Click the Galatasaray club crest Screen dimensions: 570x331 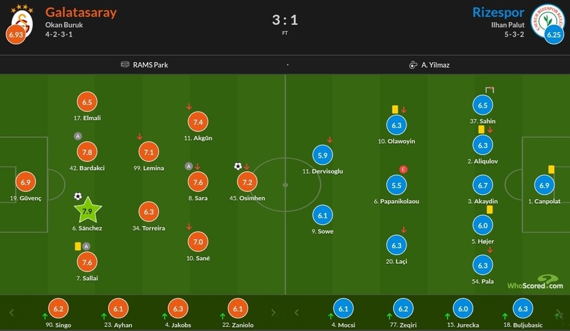22,21
